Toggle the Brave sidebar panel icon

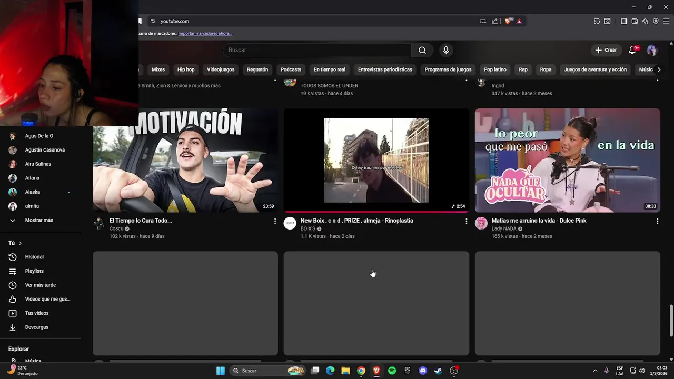(x=624, y=21)
